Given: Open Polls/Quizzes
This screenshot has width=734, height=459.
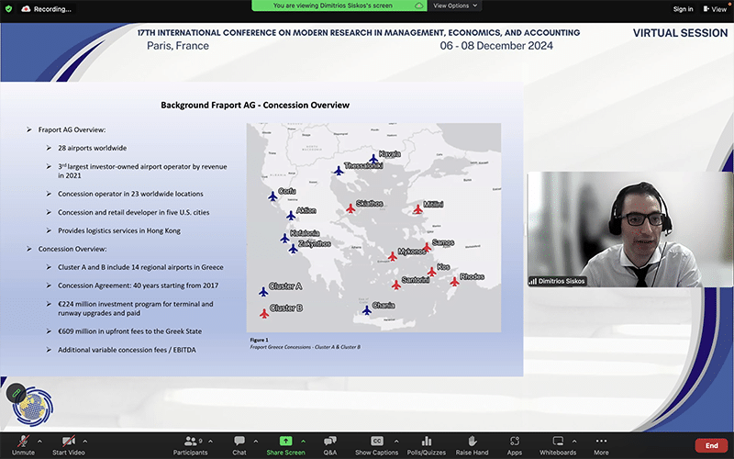Looking at the screenshot, I should click(x=426, y=443).
